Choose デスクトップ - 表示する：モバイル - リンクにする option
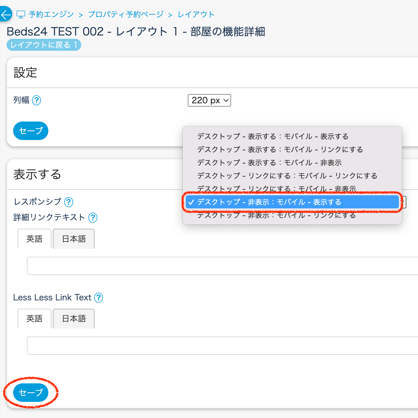 point(280,150)
